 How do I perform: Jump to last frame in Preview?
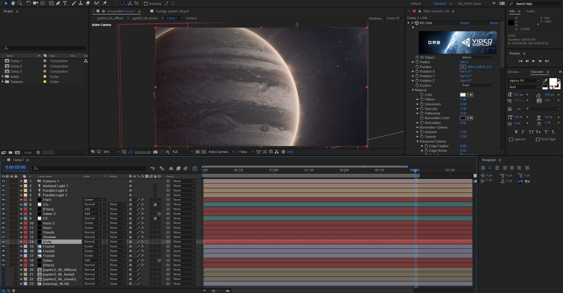pyautogui.click(x=547, y=61)
